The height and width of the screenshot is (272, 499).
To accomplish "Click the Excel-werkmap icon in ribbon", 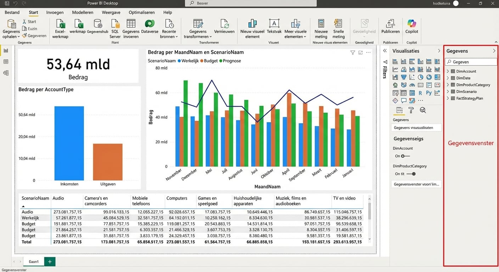I will point(61,24).
